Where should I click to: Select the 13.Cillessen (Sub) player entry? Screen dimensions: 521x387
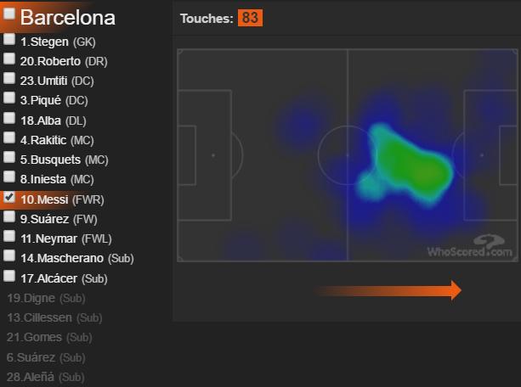point(54,317)
